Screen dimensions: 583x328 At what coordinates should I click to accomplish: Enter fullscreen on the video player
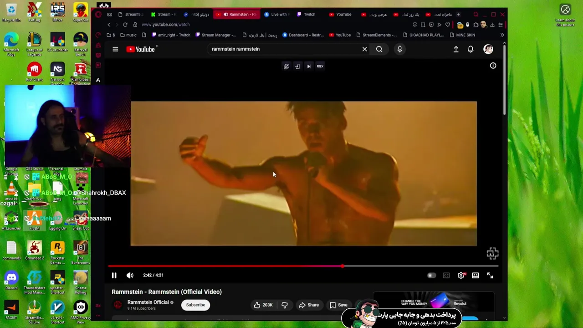490,275
